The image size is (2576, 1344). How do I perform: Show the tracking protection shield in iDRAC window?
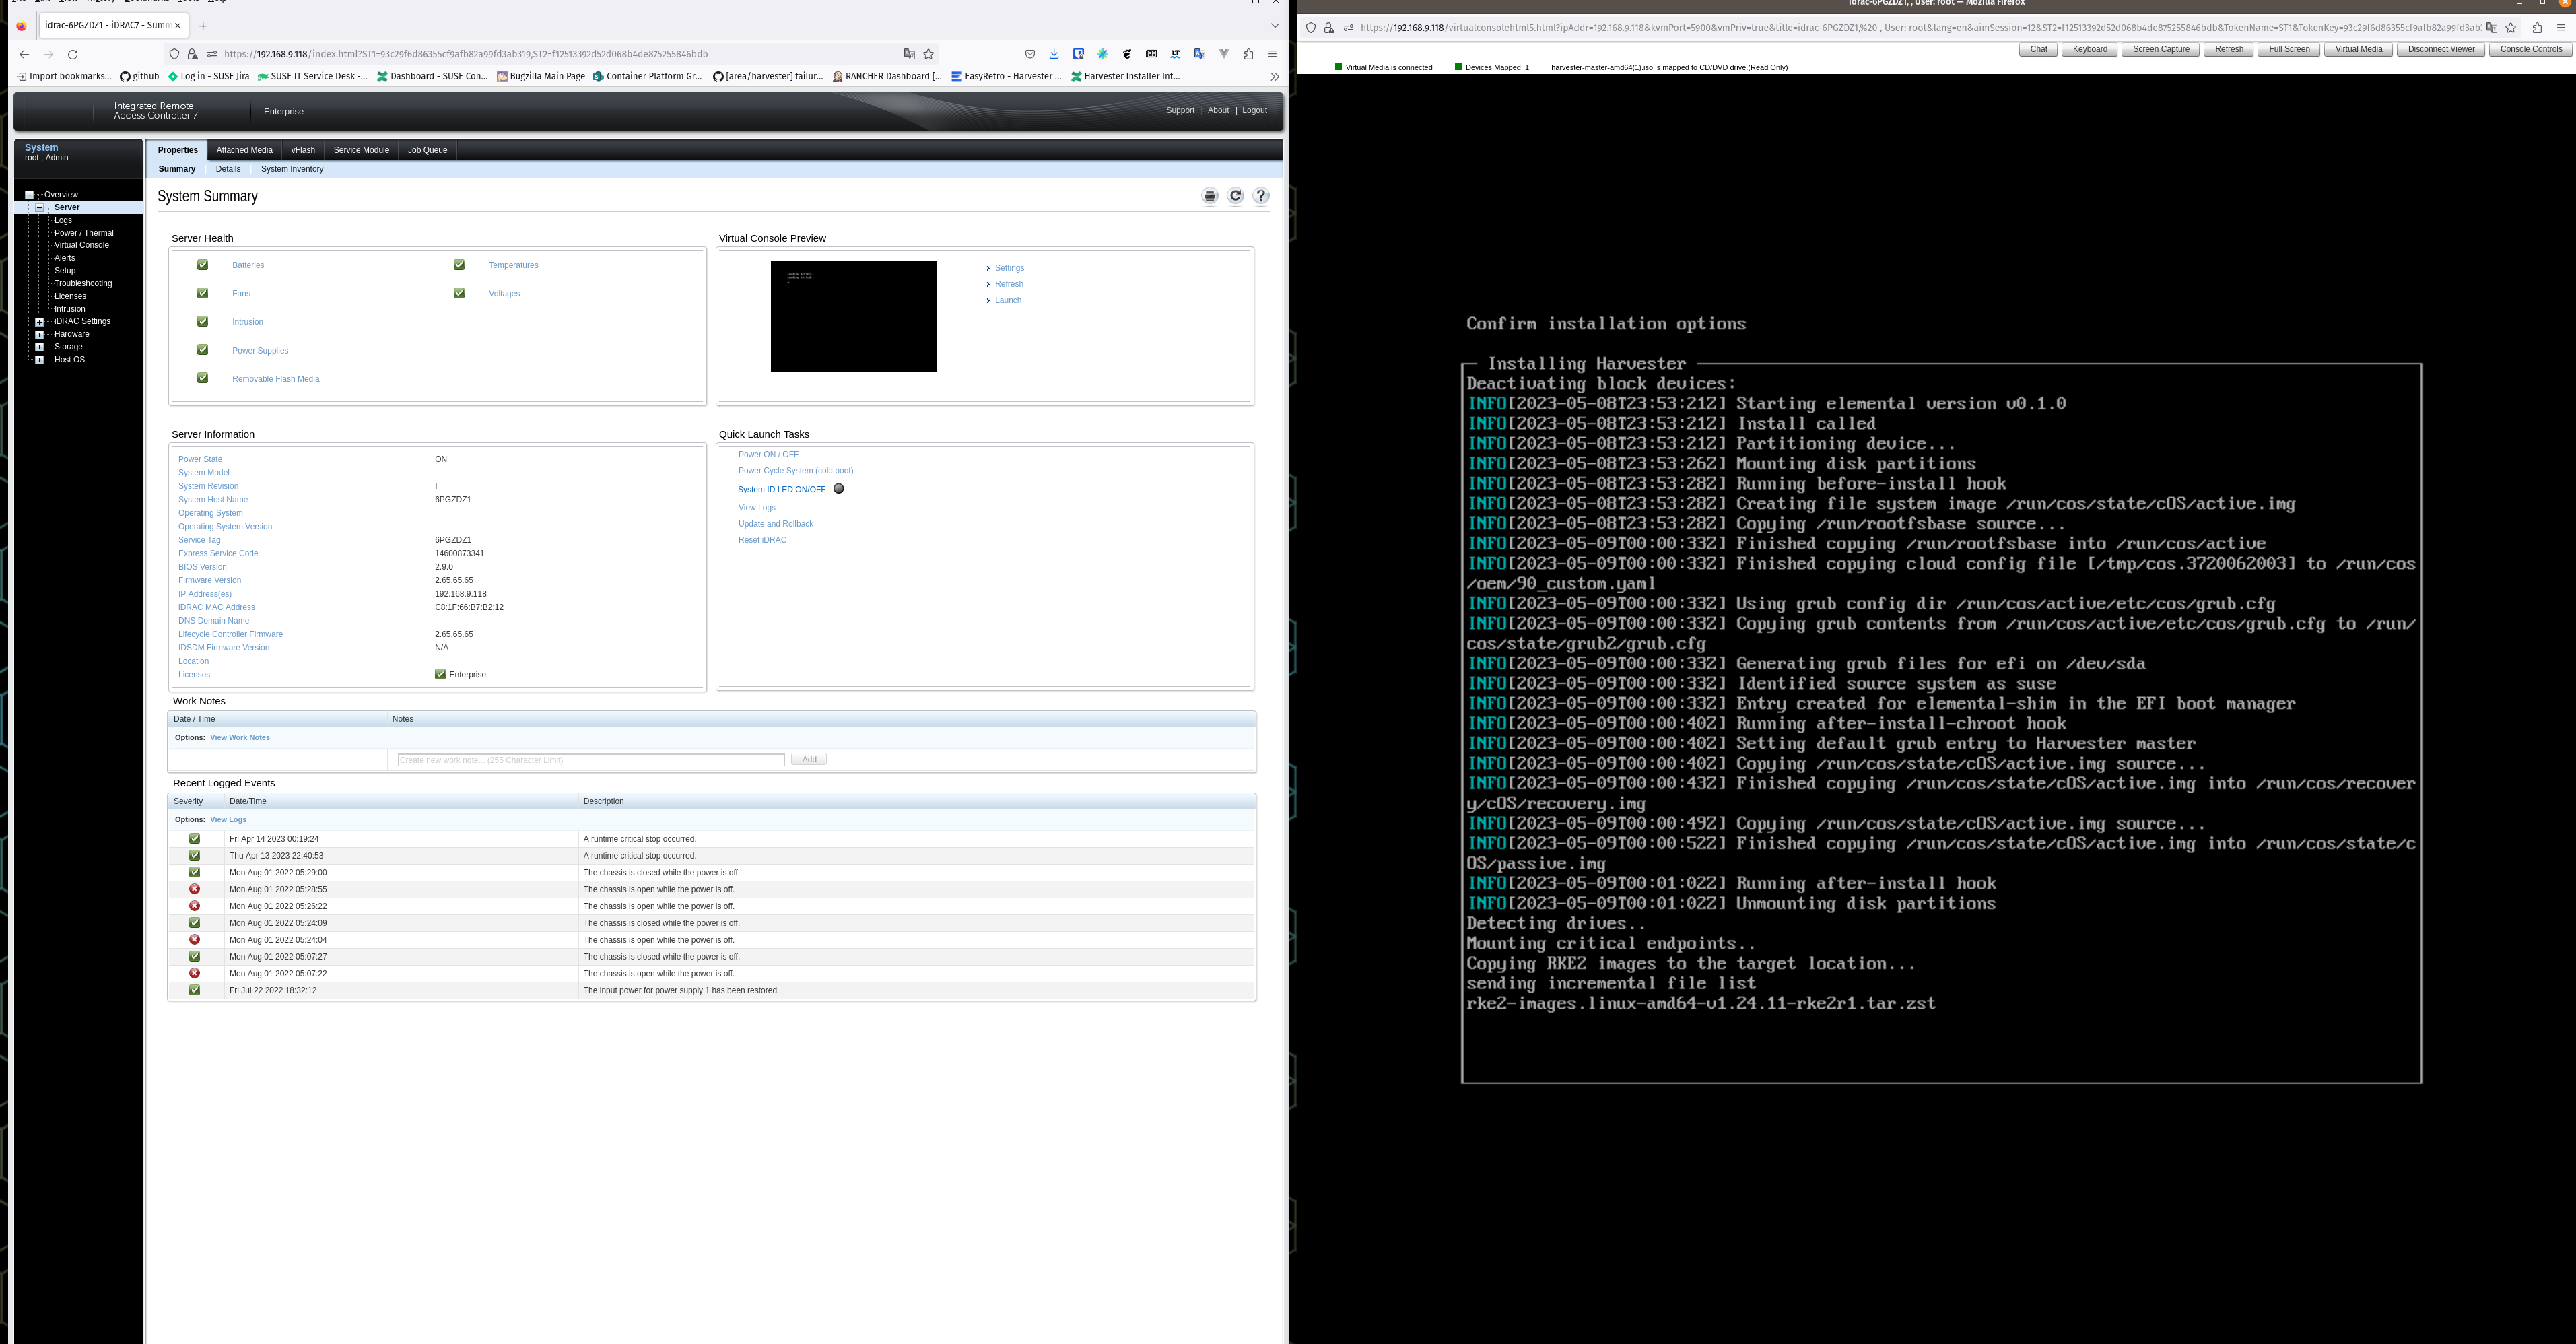pyautogui.click(x=174, y=54)
